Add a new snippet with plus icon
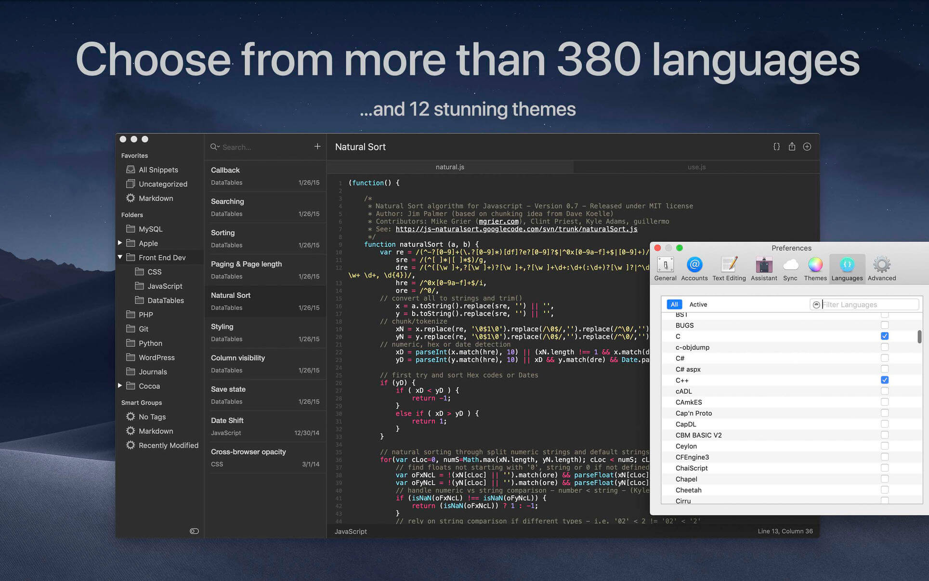The width and height of the screenshot is (929, 581). (317, 146)
